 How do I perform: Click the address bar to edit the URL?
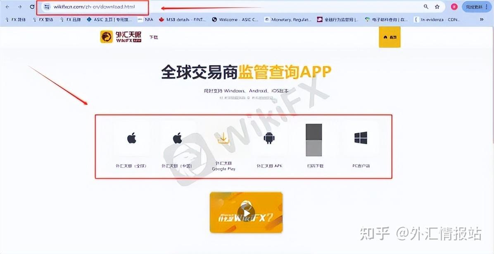pyautogui.click(x=95, y=7)
